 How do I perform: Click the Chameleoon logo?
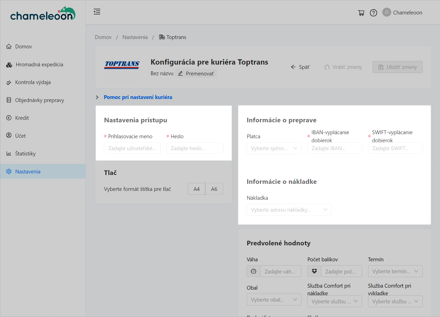pos(43,14)
